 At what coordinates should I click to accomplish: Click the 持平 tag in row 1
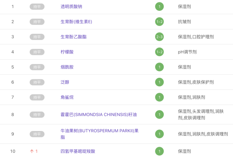[x=37, y=7]
